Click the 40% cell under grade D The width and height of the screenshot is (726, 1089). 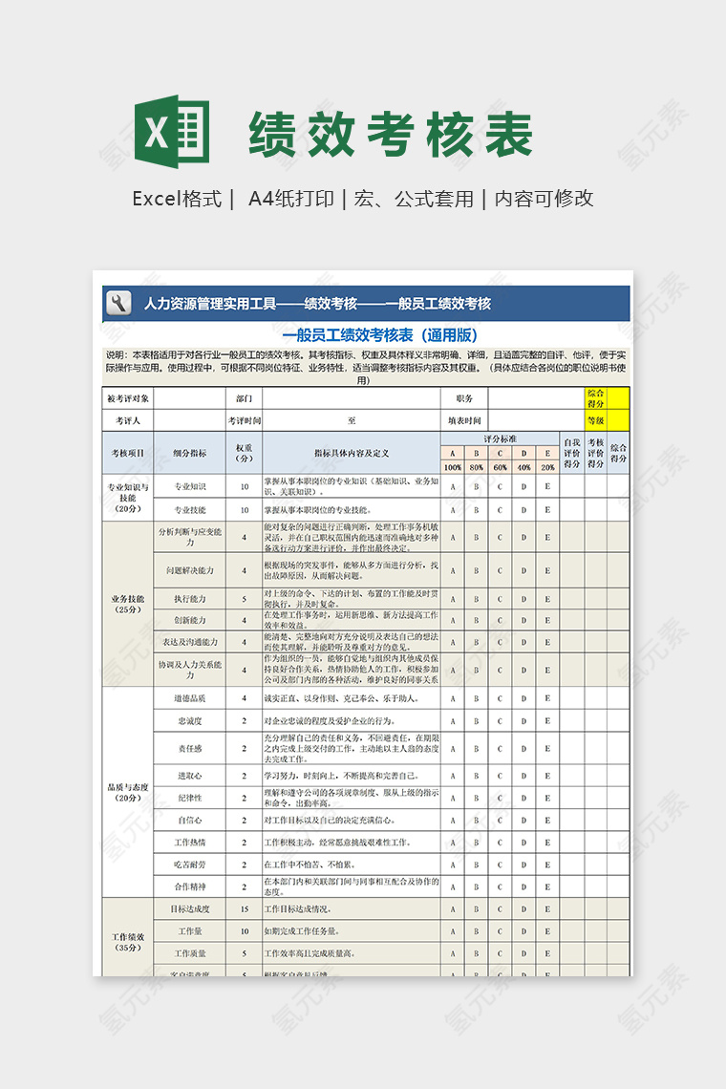523,467
